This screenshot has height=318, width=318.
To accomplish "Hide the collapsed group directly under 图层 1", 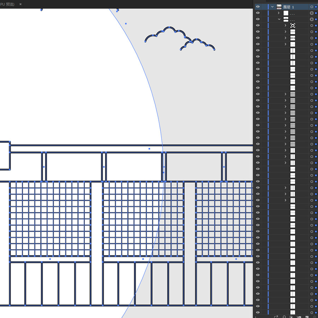I will click(258, 13).
